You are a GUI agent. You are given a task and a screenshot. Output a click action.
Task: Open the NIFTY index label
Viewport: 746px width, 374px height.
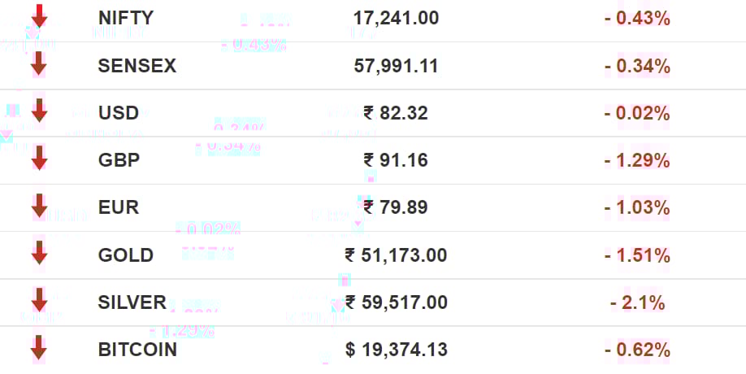[x=126, y=18]
